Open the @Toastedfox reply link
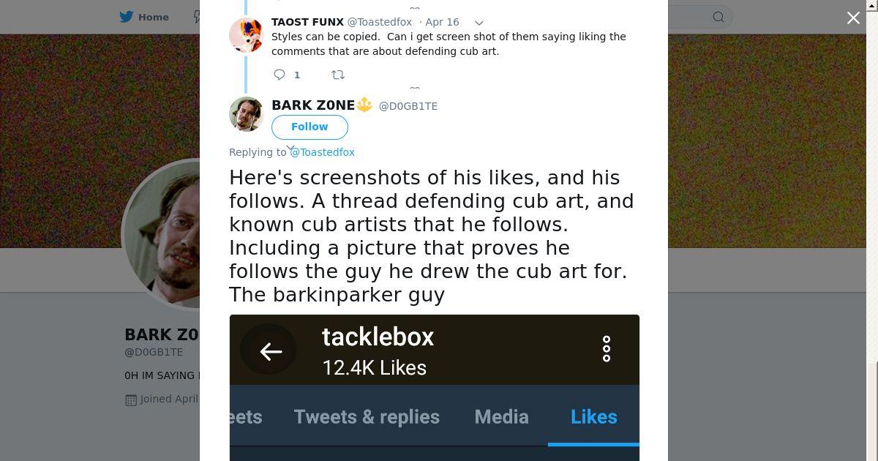Image resolution: width=878 pixels, height=461 pixels. click(x=322, y=152)
